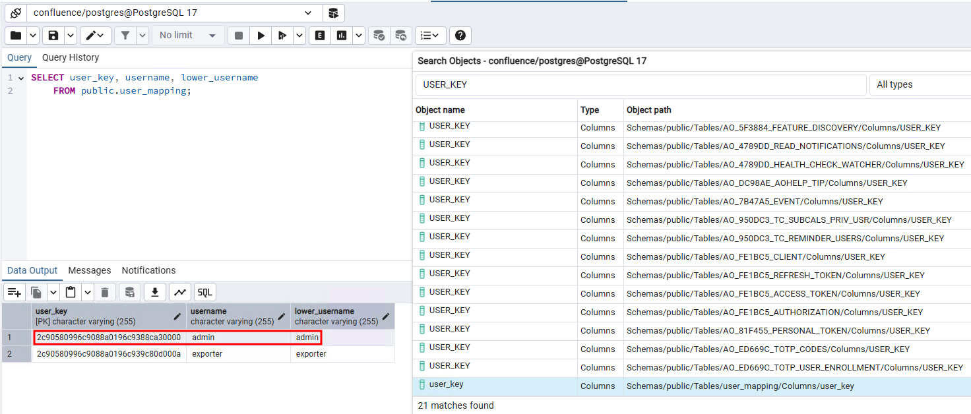Click the USER_KEY search input field
The height and width of the screenshot is (414, 971).
[641, 84]
